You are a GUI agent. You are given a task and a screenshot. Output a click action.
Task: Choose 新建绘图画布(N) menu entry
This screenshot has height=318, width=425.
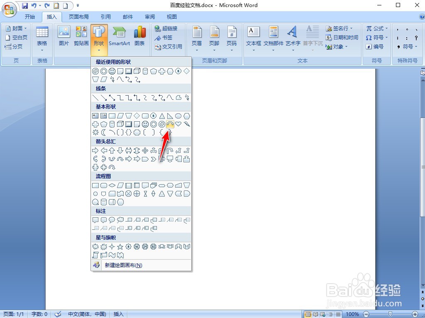coord(141,265)
